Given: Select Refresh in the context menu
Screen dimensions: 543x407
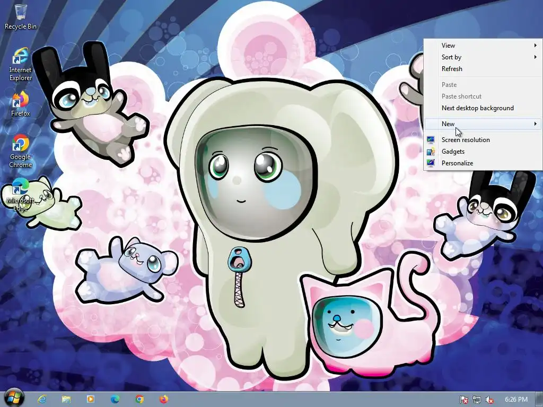Looking at the screenshot, I should (x=483, y=68).
